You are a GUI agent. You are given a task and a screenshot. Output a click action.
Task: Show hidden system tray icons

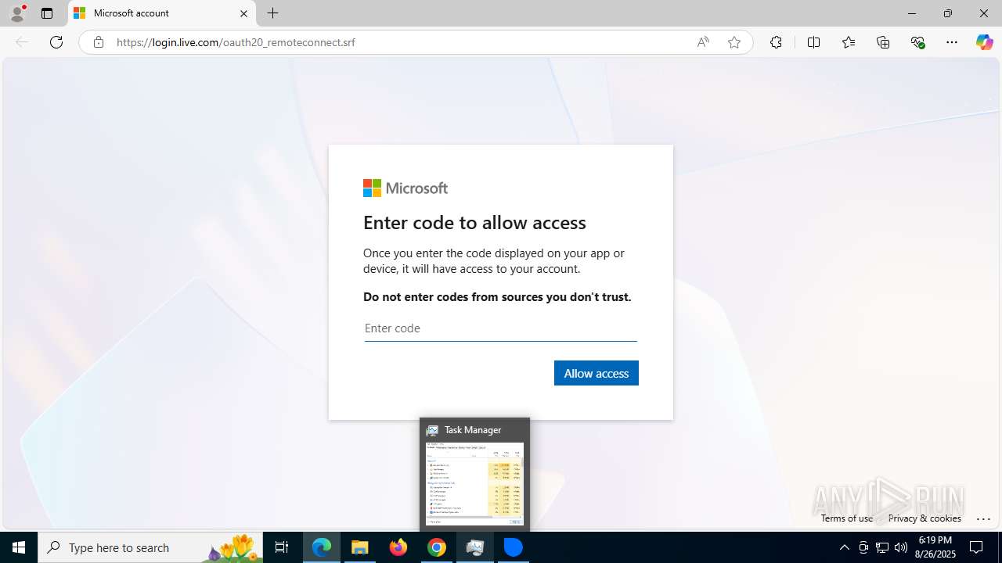[844, 547]
